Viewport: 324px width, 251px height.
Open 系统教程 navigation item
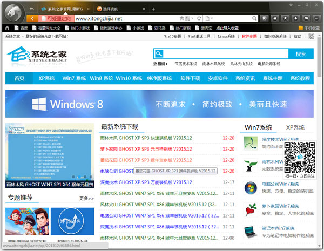[300, 78]
